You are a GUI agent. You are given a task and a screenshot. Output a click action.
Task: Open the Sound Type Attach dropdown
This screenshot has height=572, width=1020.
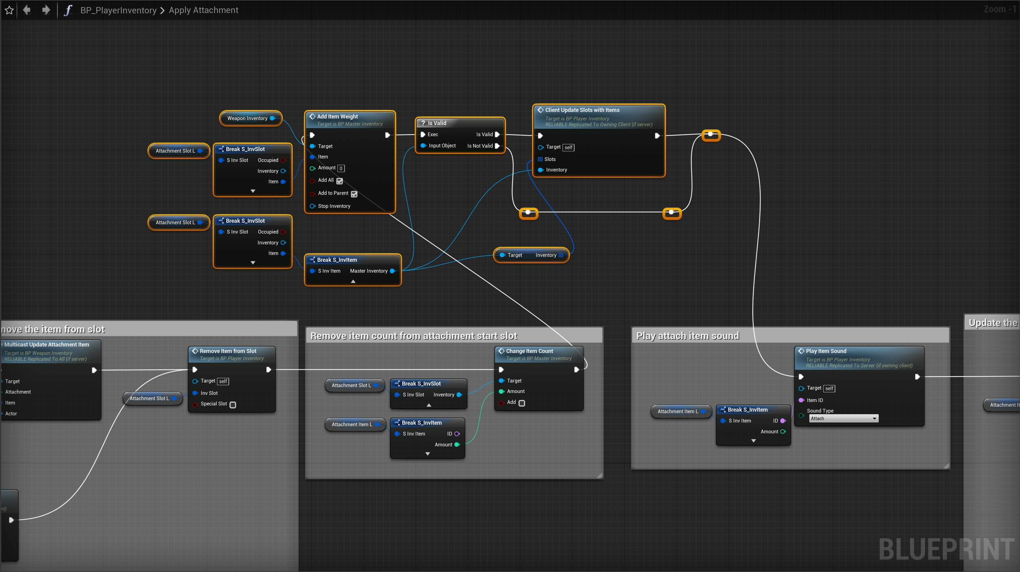coord(843,418)
